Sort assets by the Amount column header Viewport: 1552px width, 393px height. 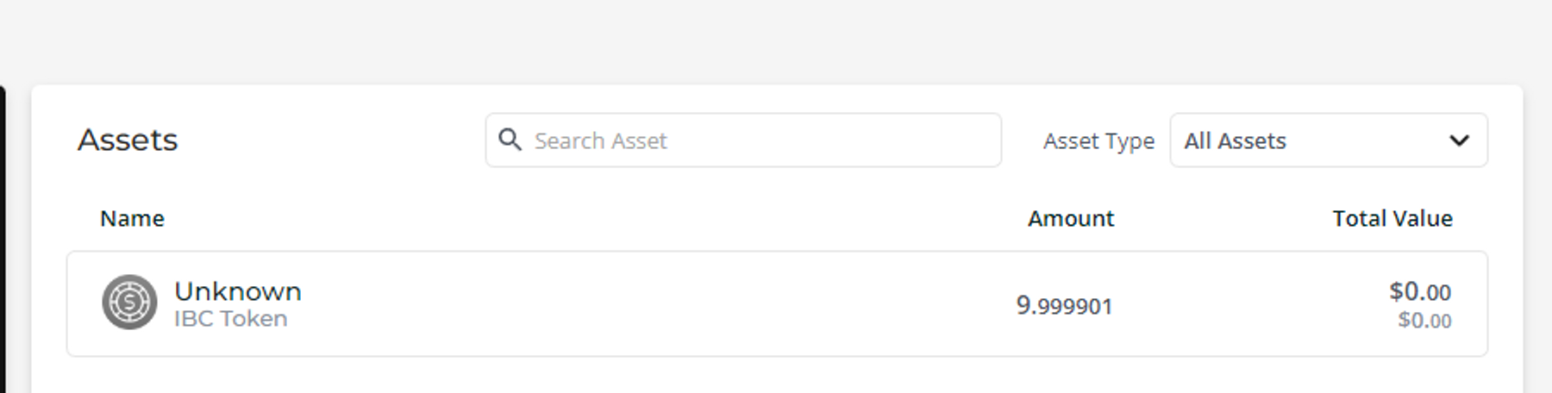(x=1071, y=218)
